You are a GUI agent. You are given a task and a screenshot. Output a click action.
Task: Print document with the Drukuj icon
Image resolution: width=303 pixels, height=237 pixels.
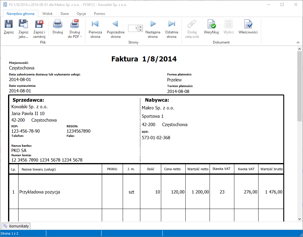pos(58,24)
